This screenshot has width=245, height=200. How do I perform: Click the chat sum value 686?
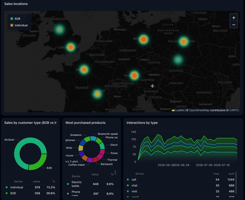tap(232, 185)
